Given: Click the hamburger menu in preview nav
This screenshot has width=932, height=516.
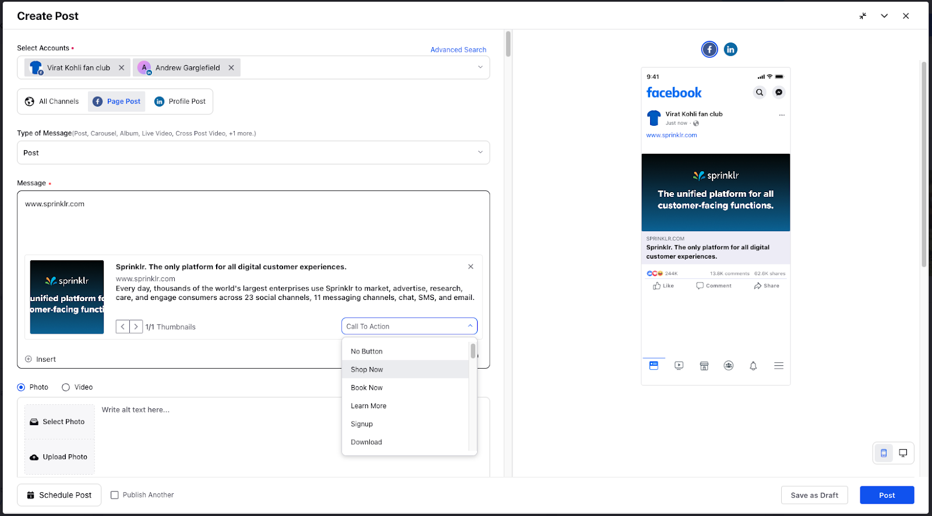Looking at the screenshot, I should click(x=779, y=366).
